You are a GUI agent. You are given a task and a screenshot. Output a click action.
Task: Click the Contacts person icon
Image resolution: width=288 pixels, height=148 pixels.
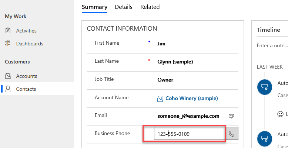point(8,89)
